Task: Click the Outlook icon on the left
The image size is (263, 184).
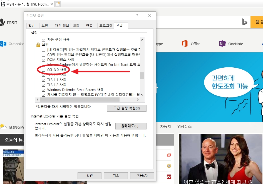Action: pos(3,44)
